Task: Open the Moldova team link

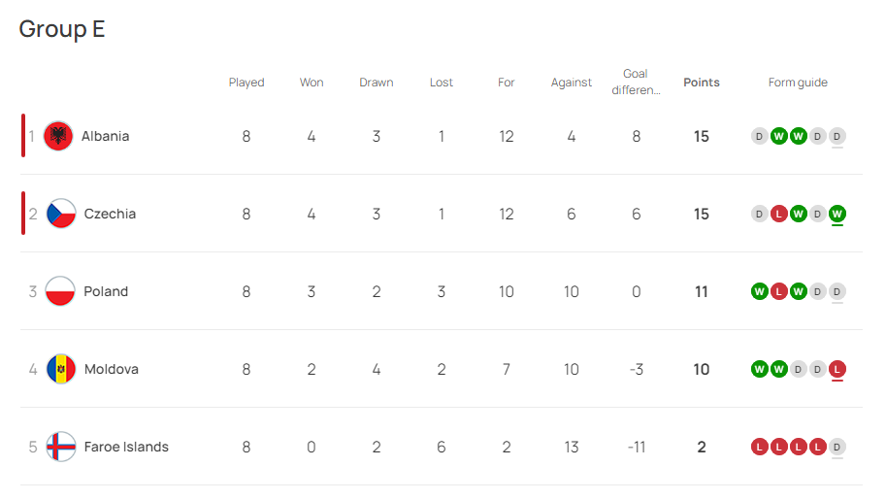Action: (x=112, y=369)
